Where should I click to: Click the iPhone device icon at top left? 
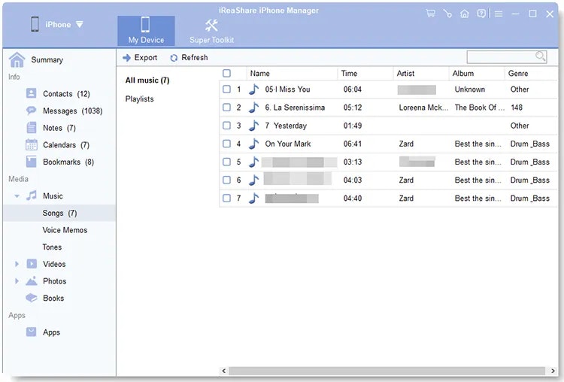click(35, 25)
